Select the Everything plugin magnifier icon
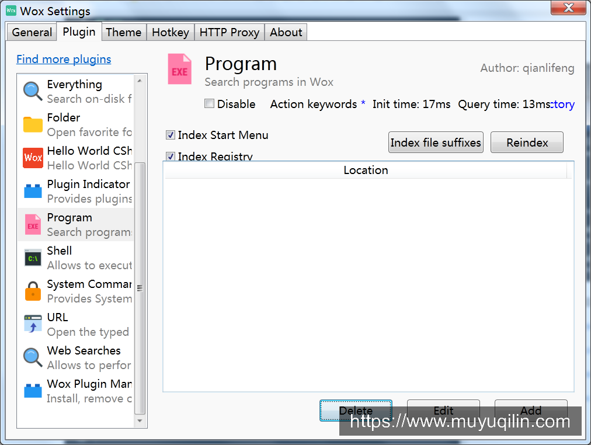 coord(33,91)
